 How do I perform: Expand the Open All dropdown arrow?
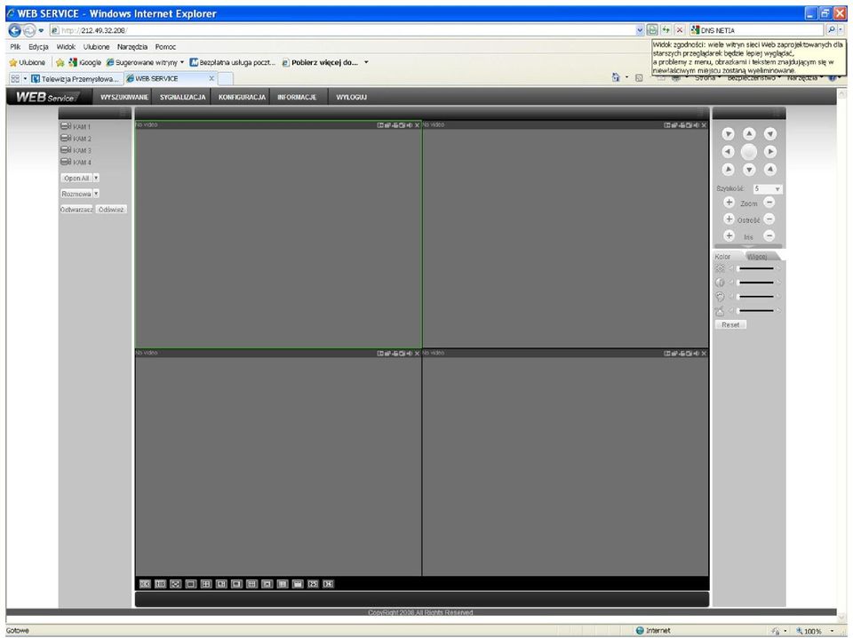pos(96,178)
